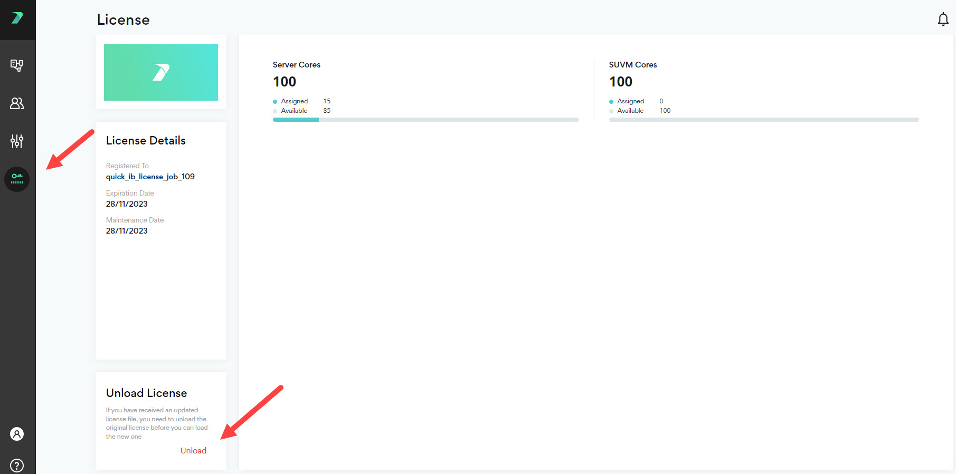The width and height of the screenshot is (956, 474).
Task: Click the registered name quick_ib_license_job_109
Action: pos(150,177)
